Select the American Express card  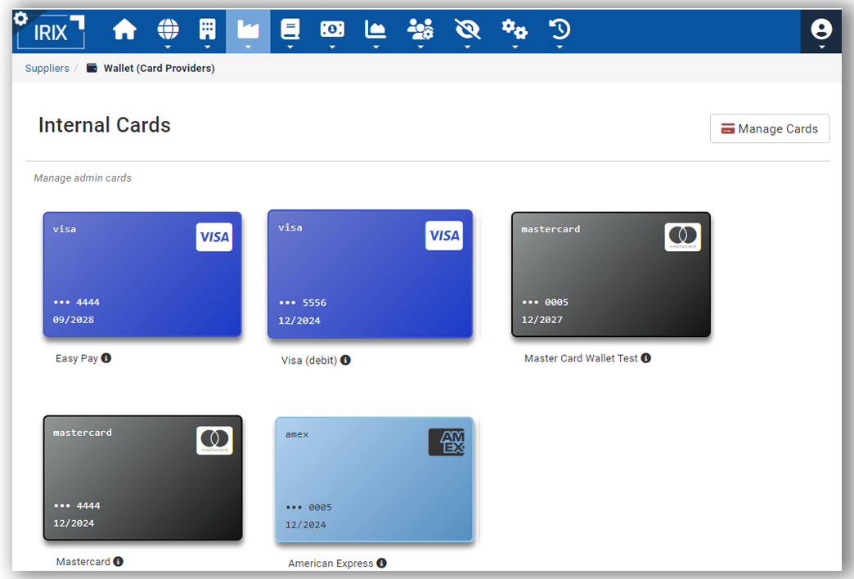[375, 479]
